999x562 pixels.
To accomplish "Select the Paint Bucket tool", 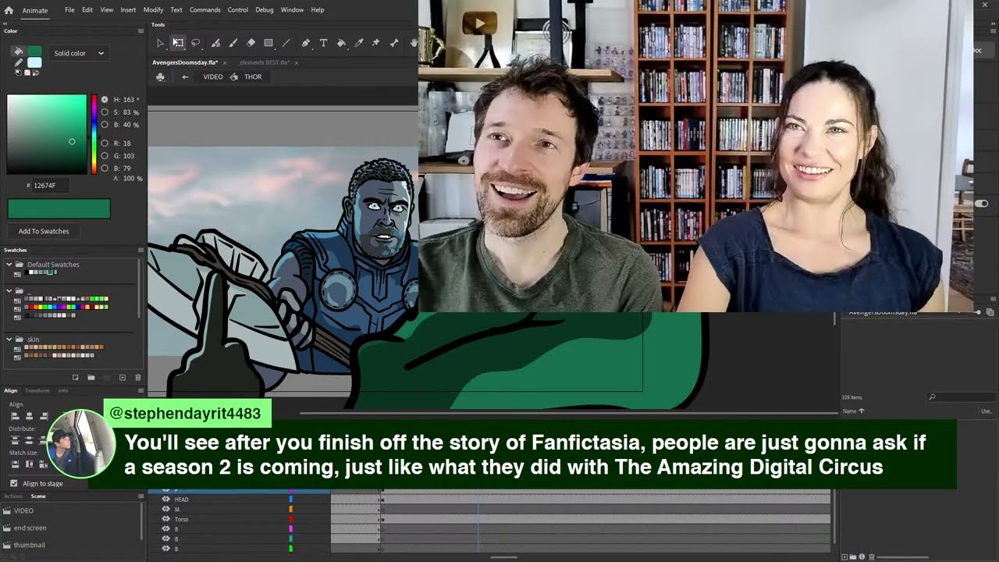I will 341,43.
